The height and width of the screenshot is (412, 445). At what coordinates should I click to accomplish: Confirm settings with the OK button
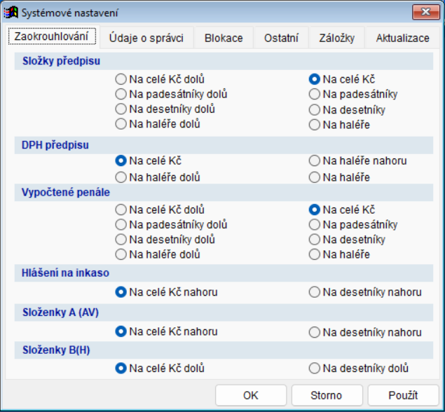click(x=251, y=395)
